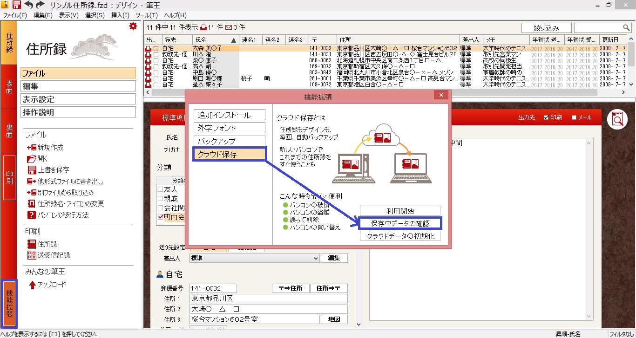Screen dimensions: 636x338
Task: Click the printer icon in 中島 優〇 row
Action: tap(148, 72)
